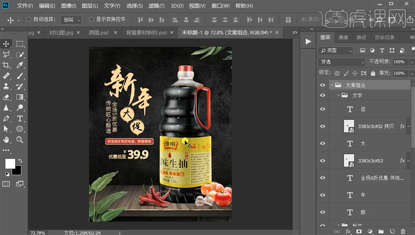Select the Eyedropper tool
415x235 pixels.
20,65
